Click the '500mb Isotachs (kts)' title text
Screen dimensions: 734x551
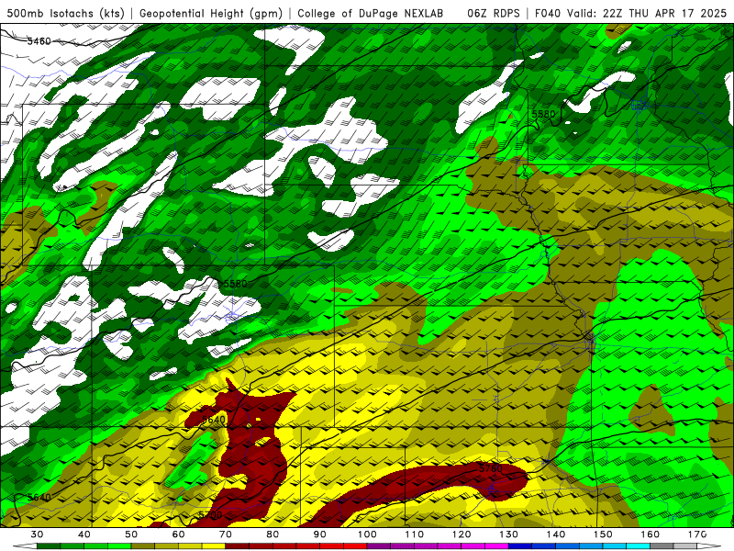(x=65, y=13)
